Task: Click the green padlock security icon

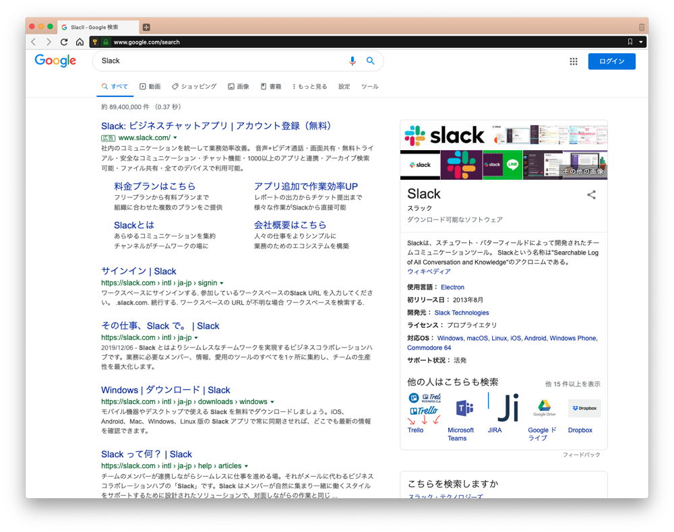Action: pyautogui.click(x=105, y=42)
